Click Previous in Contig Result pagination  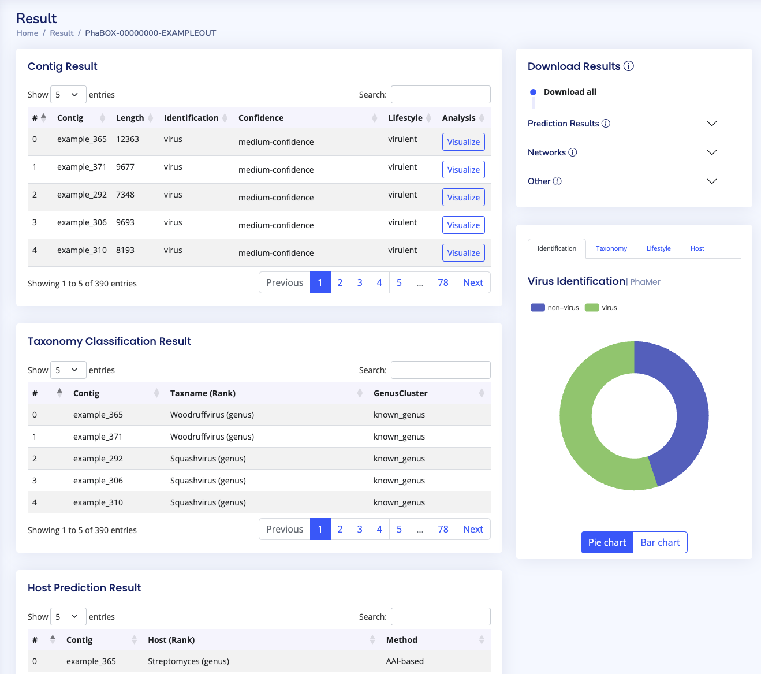click(285, 282)
